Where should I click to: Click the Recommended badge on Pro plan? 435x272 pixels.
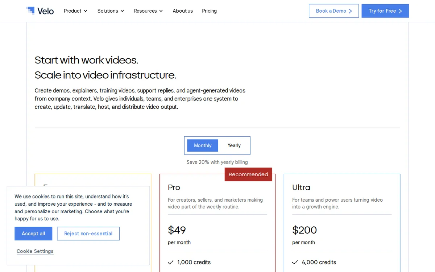[248, 174]
